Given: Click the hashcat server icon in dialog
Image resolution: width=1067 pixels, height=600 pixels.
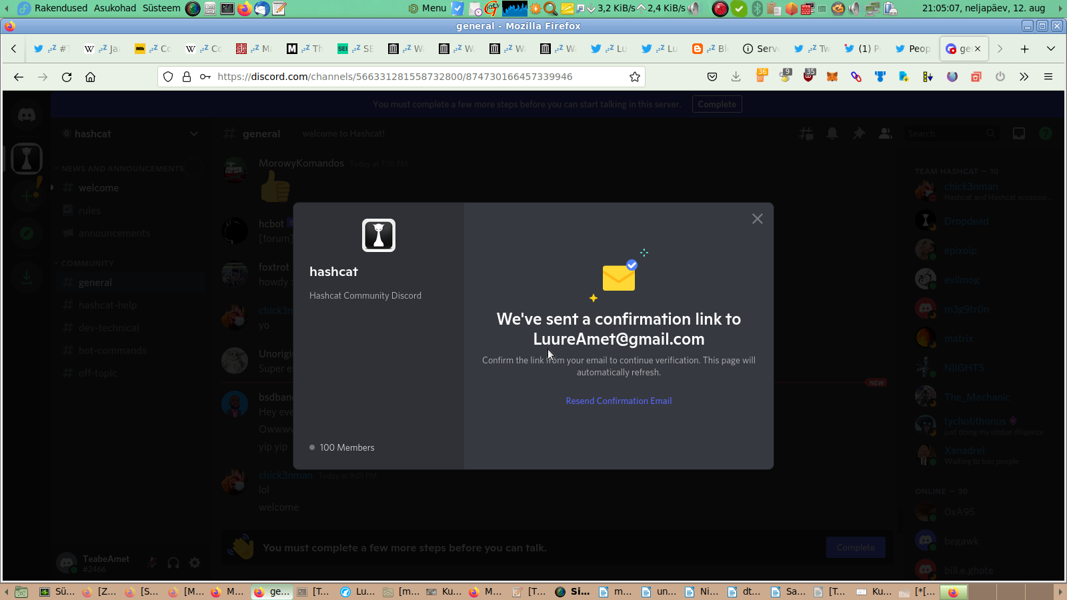Looking at the screenshot, I should [378, 235].
